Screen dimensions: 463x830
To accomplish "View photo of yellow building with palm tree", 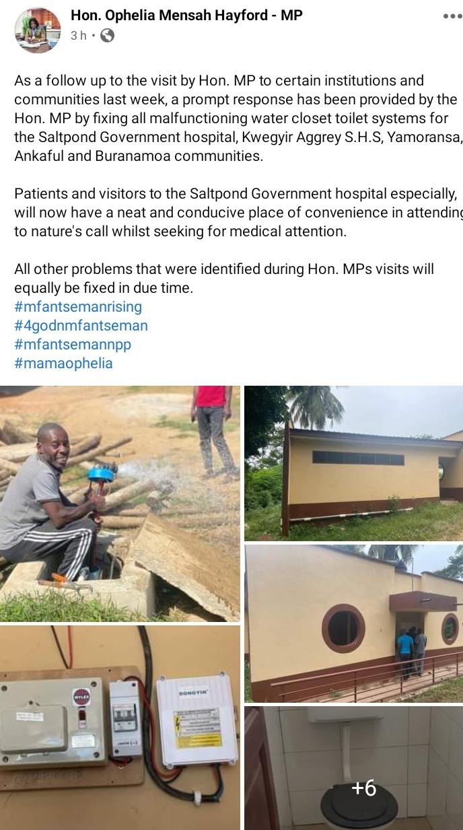I will coord(353,463).
